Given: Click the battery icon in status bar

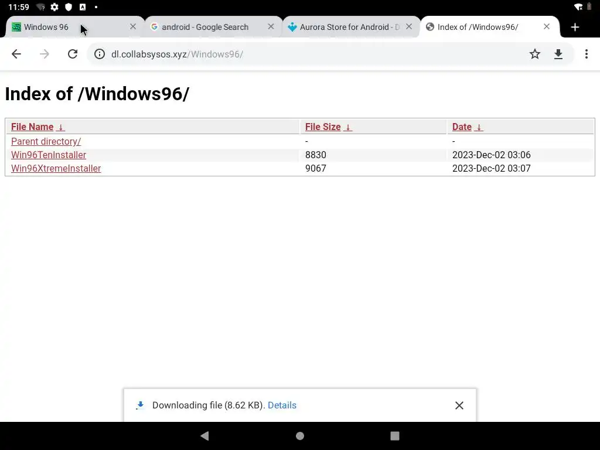Looking at the screenshot, I should pyautogui.click(x=589, y=7).
